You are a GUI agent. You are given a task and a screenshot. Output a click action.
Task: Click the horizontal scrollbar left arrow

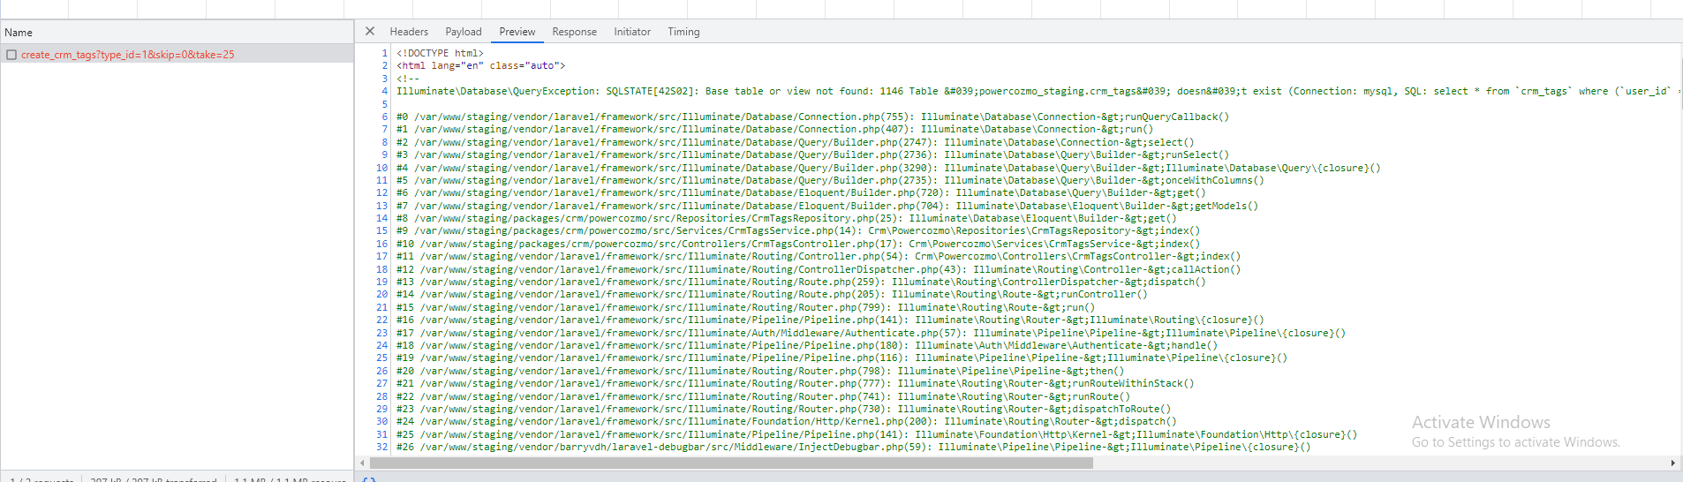(x=362, y=463)
